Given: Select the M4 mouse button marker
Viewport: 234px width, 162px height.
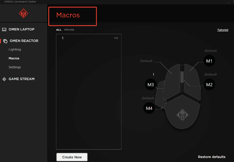Looking at the screenshot, I should point(149,109).
